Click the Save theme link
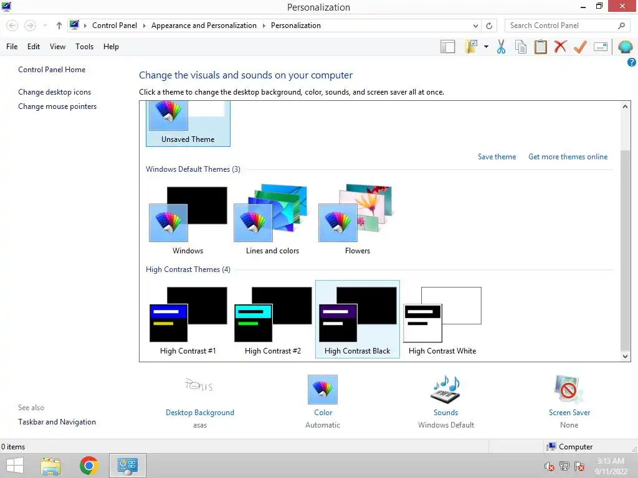 (x=497, y=157)
